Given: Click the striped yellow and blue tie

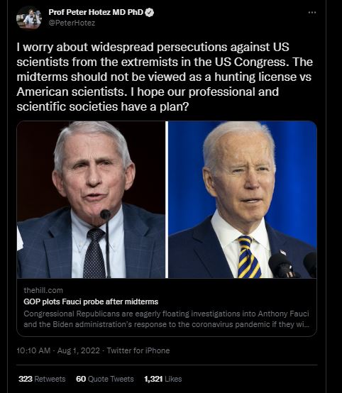Looking at the screenshot, I should (249, 256).
